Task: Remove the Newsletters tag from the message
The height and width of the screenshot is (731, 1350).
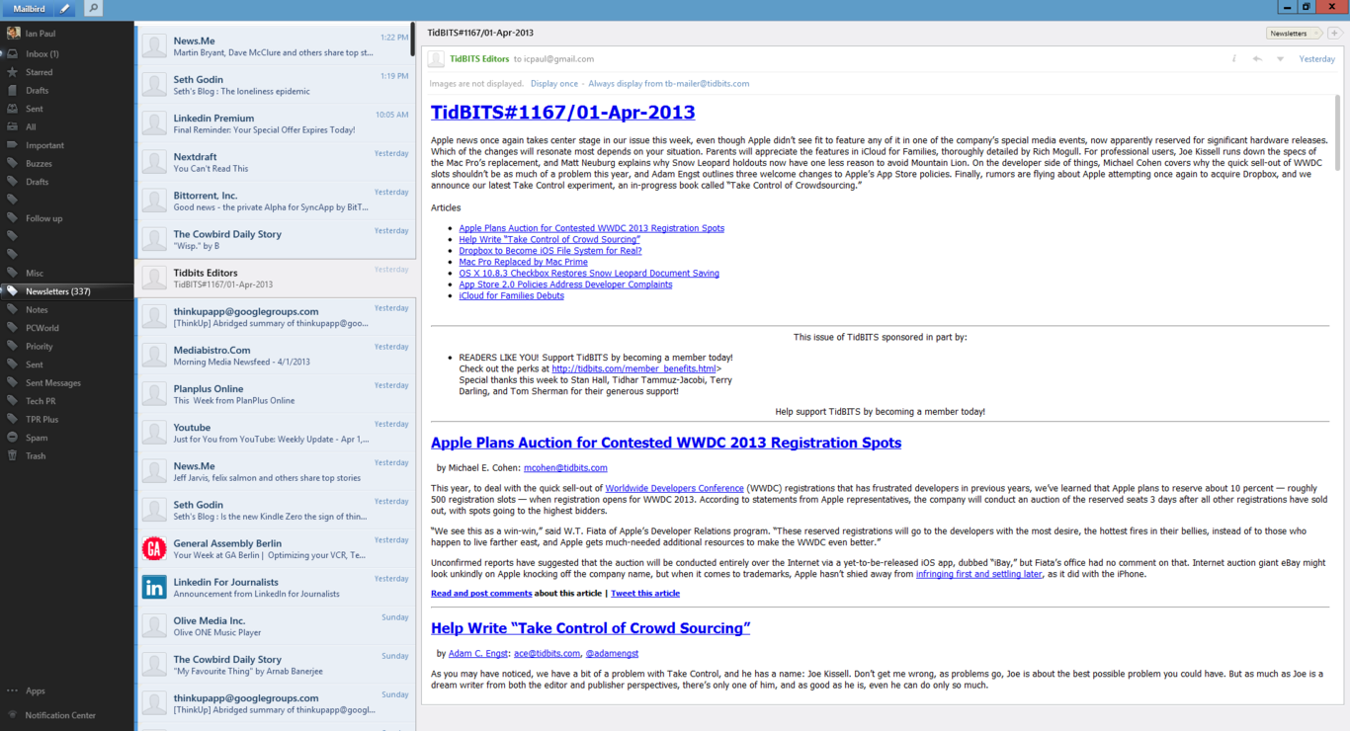Action: (x=1316, y=34)
